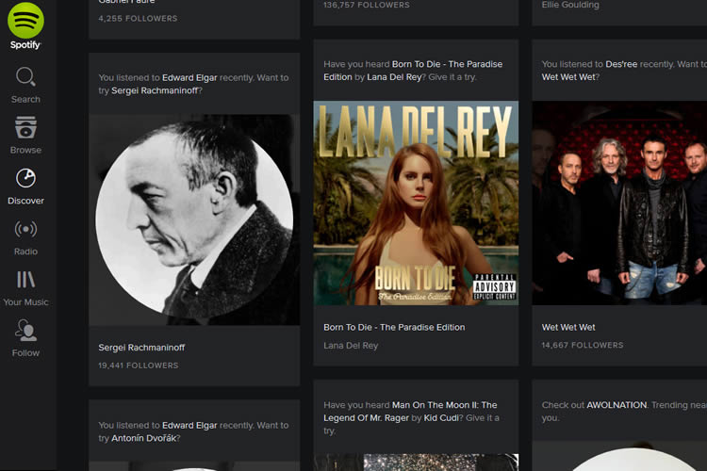The image size is (707, 471).
Task: Open Man On The Moon II album link
Action: [x=444, y=405]
